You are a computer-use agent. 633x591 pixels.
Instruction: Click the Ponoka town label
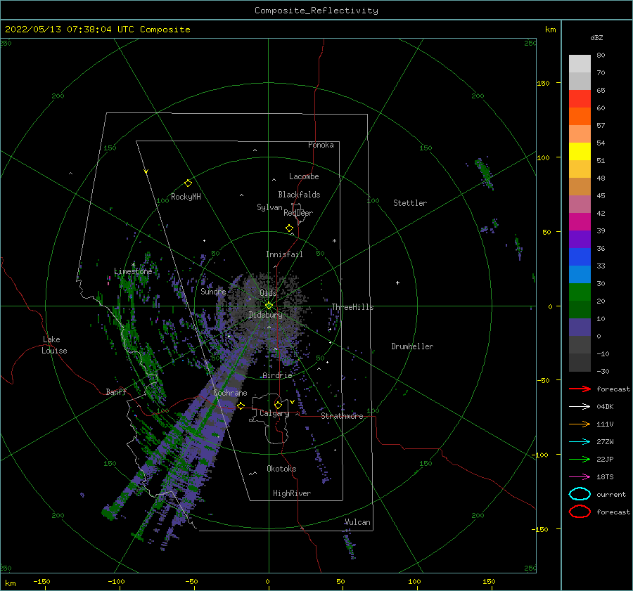(x=321, y=145)
